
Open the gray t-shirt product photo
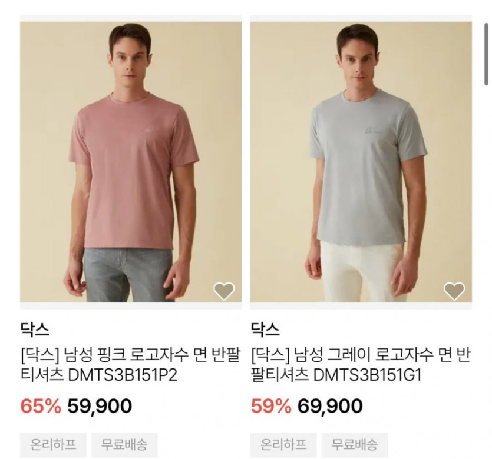[361, 162]
